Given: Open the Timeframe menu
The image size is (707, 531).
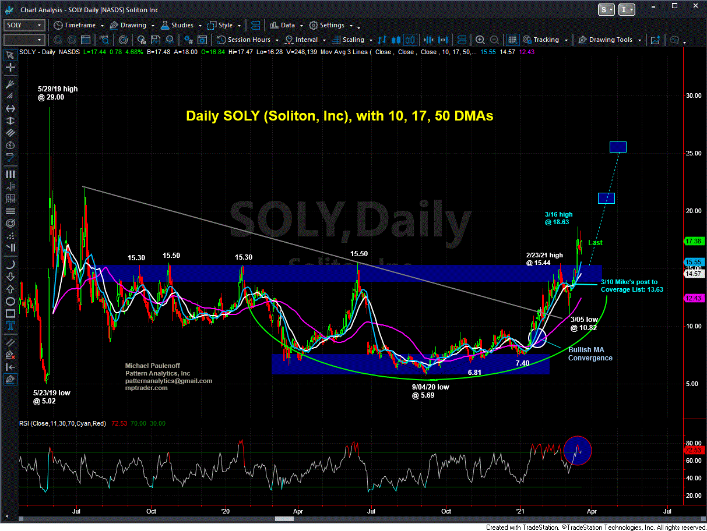Looking at the screenshot, I should tap(74, 25).
